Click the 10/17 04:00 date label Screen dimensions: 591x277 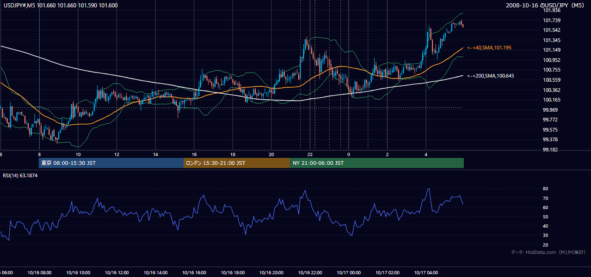[x=426, y=273]
